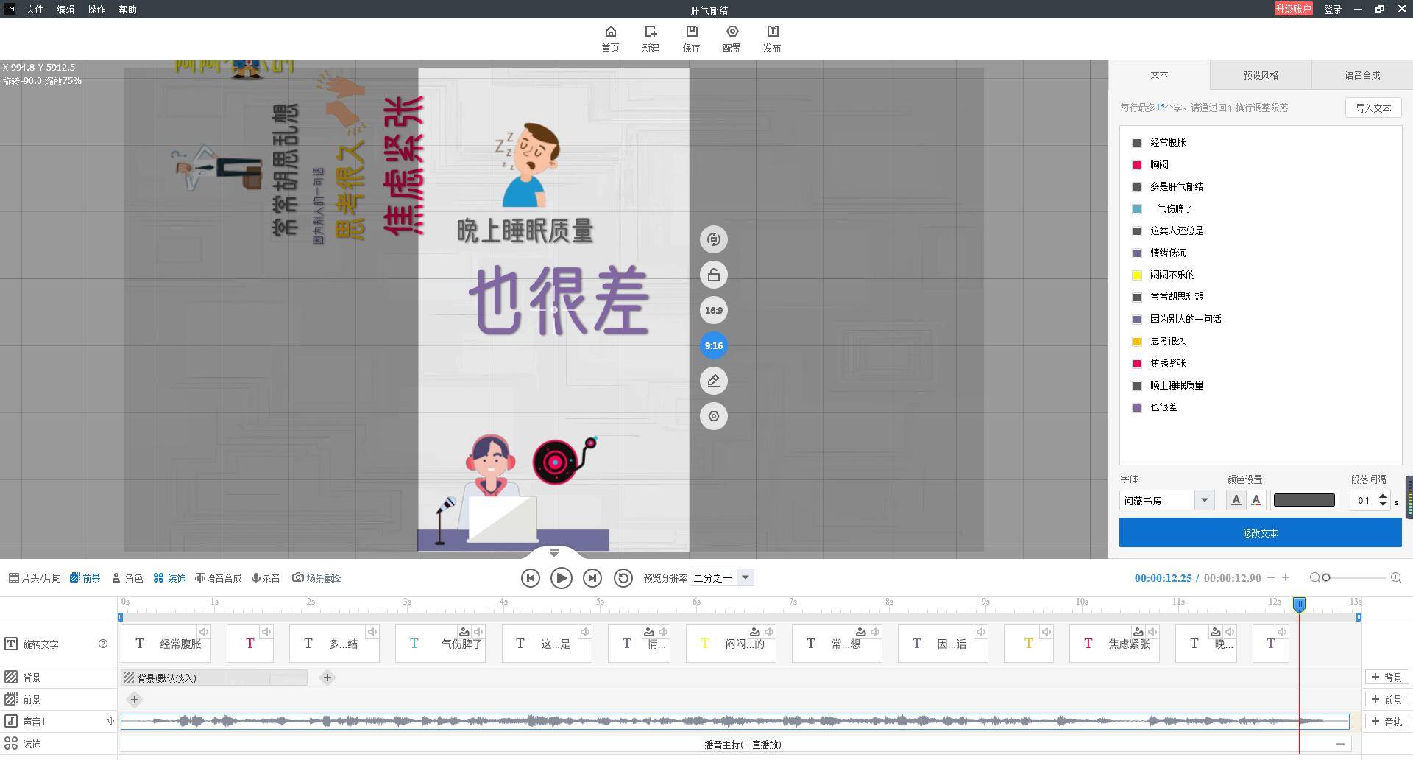
Task: Open the 帮助 menu
Action: [127, 10]
